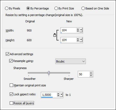Image resolution: width=116 pixels, height=110 pixels.
Task: Enable Maintain original print size
Action: tap(11, 85)
